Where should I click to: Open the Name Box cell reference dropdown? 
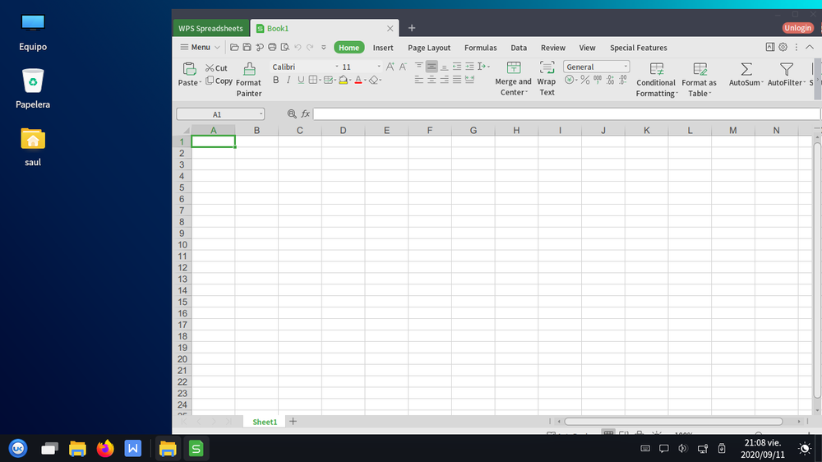click(x=261, y=114)
